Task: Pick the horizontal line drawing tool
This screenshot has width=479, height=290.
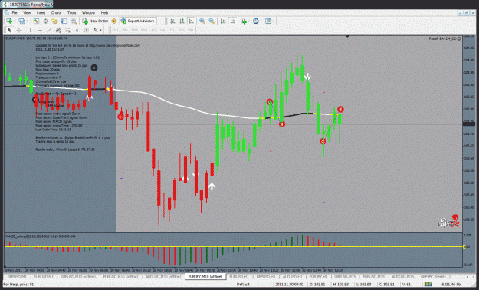Action: [x=39, y=30]
